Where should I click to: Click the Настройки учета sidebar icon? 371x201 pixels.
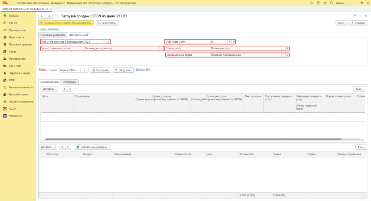tap(4, 95)
